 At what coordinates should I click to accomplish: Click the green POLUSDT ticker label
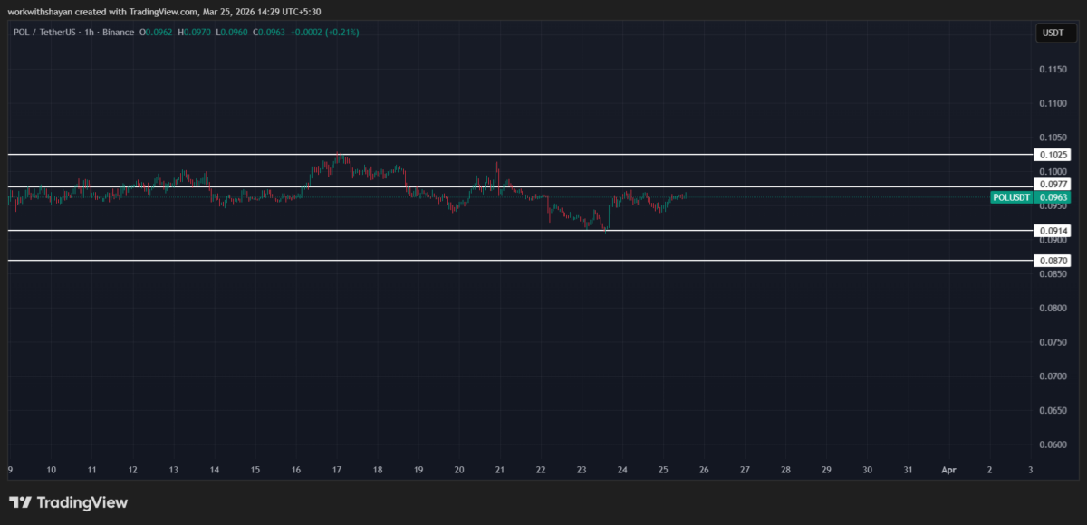point(1010,197)
